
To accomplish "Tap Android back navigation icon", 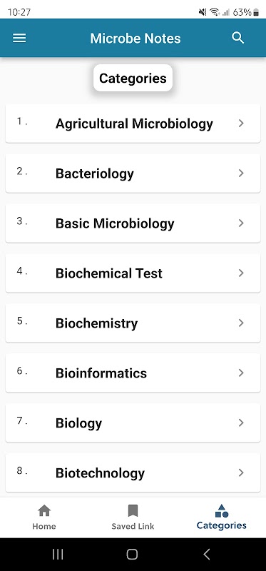I will click(206, 555).
